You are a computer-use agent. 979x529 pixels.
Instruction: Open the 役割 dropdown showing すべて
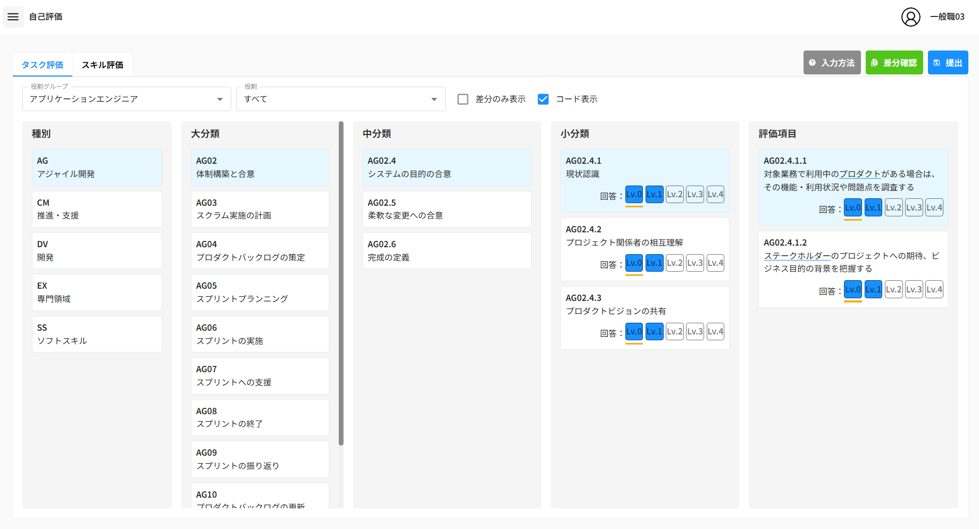(340, 99)
